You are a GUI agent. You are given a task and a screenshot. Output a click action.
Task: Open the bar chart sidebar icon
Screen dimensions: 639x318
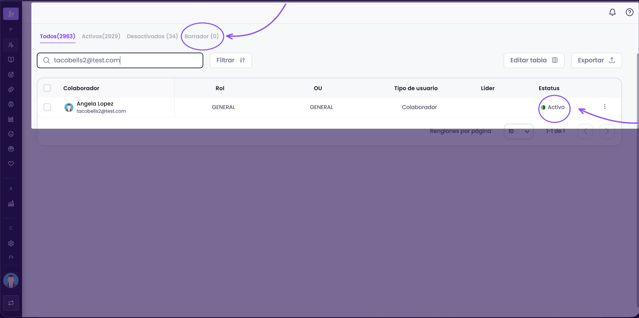tap(11, 119)
